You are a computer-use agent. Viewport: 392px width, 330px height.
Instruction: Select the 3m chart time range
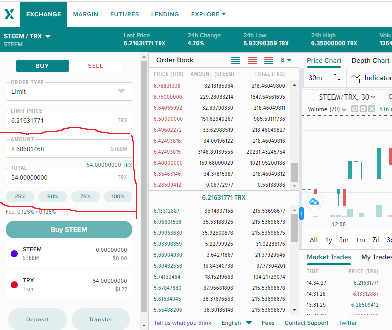pos(344,240)
